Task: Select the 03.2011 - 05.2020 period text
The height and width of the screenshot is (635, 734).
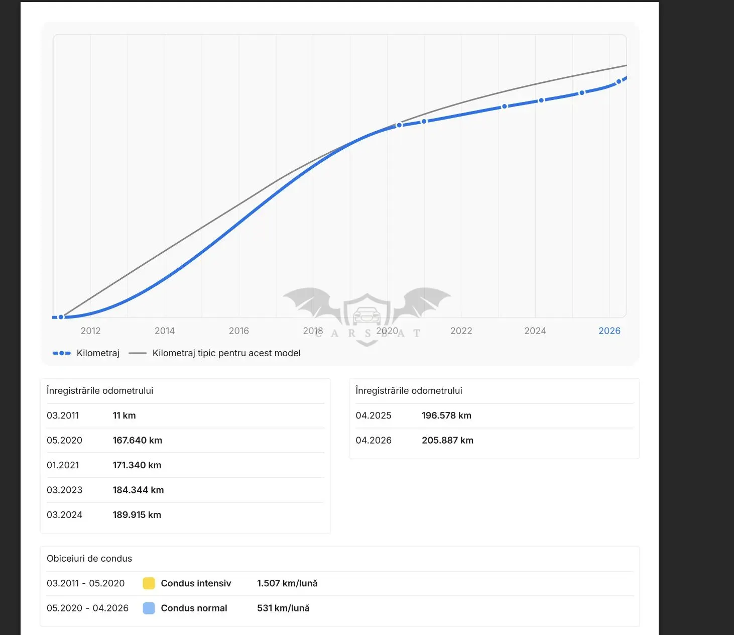Action: tap(85, 583)
